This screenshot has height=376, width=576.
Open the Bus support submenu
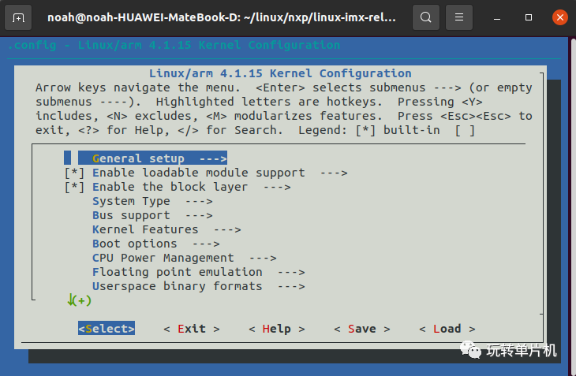[x=152, y=215]
